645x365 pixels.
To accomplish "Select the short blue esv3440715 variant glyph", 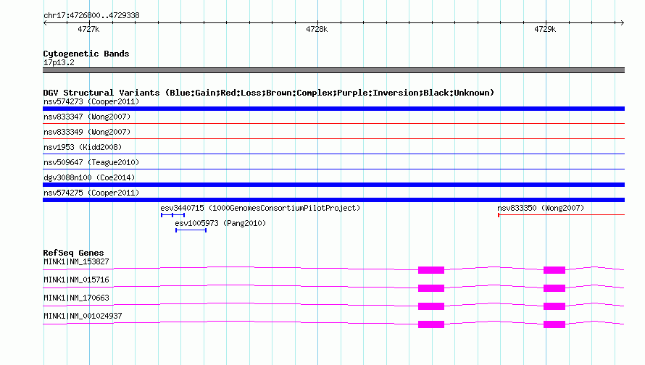I will 172,215.
